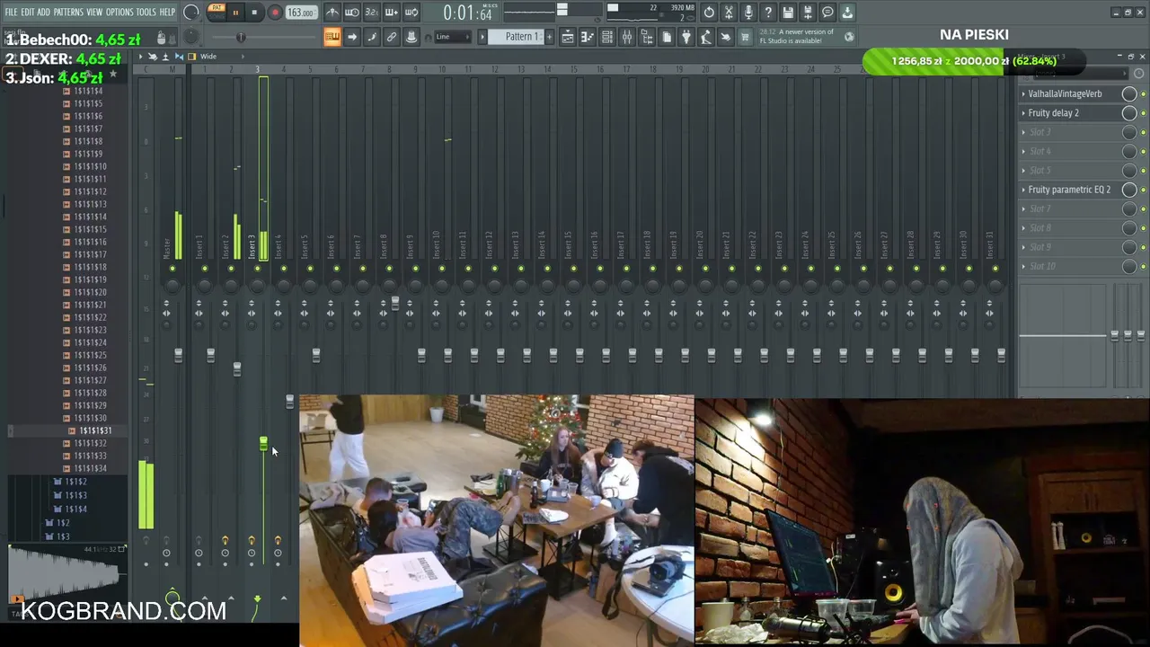Save project with floppy disk icon
This screenshot has width=1150, height=647.
point(788,13)
